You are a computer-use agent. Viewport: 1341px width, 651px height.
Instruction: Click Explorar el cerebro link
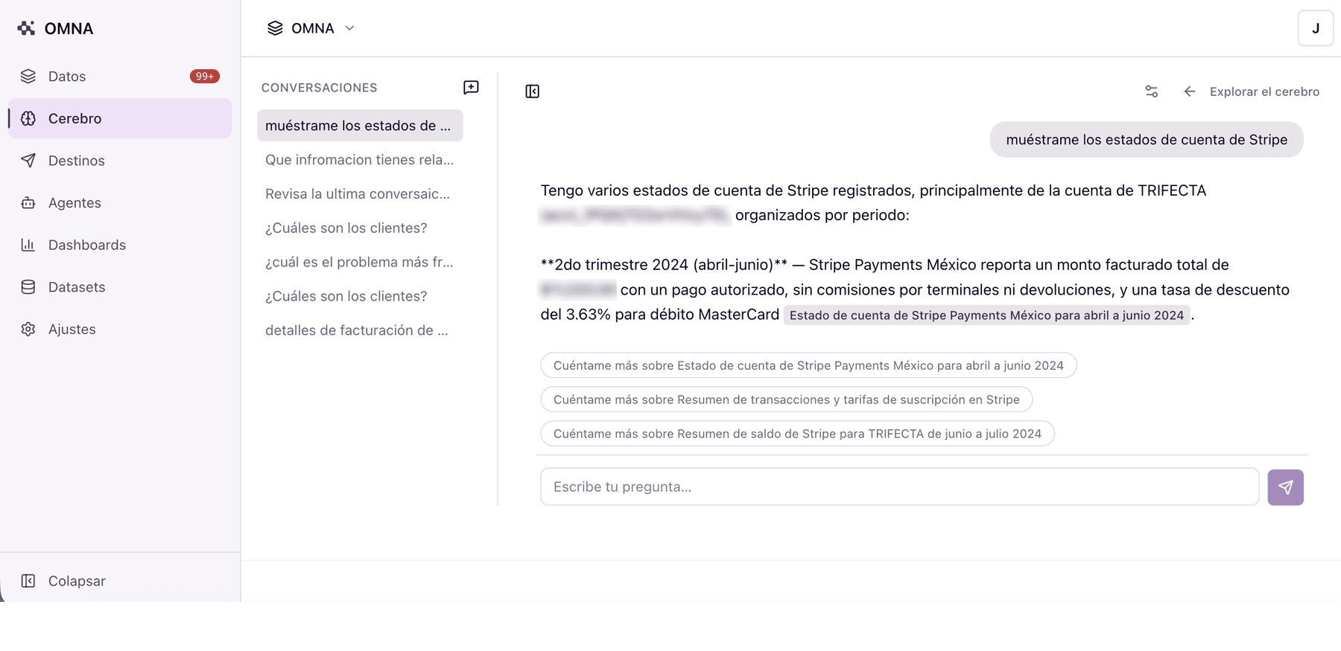tap(1264, 92)
